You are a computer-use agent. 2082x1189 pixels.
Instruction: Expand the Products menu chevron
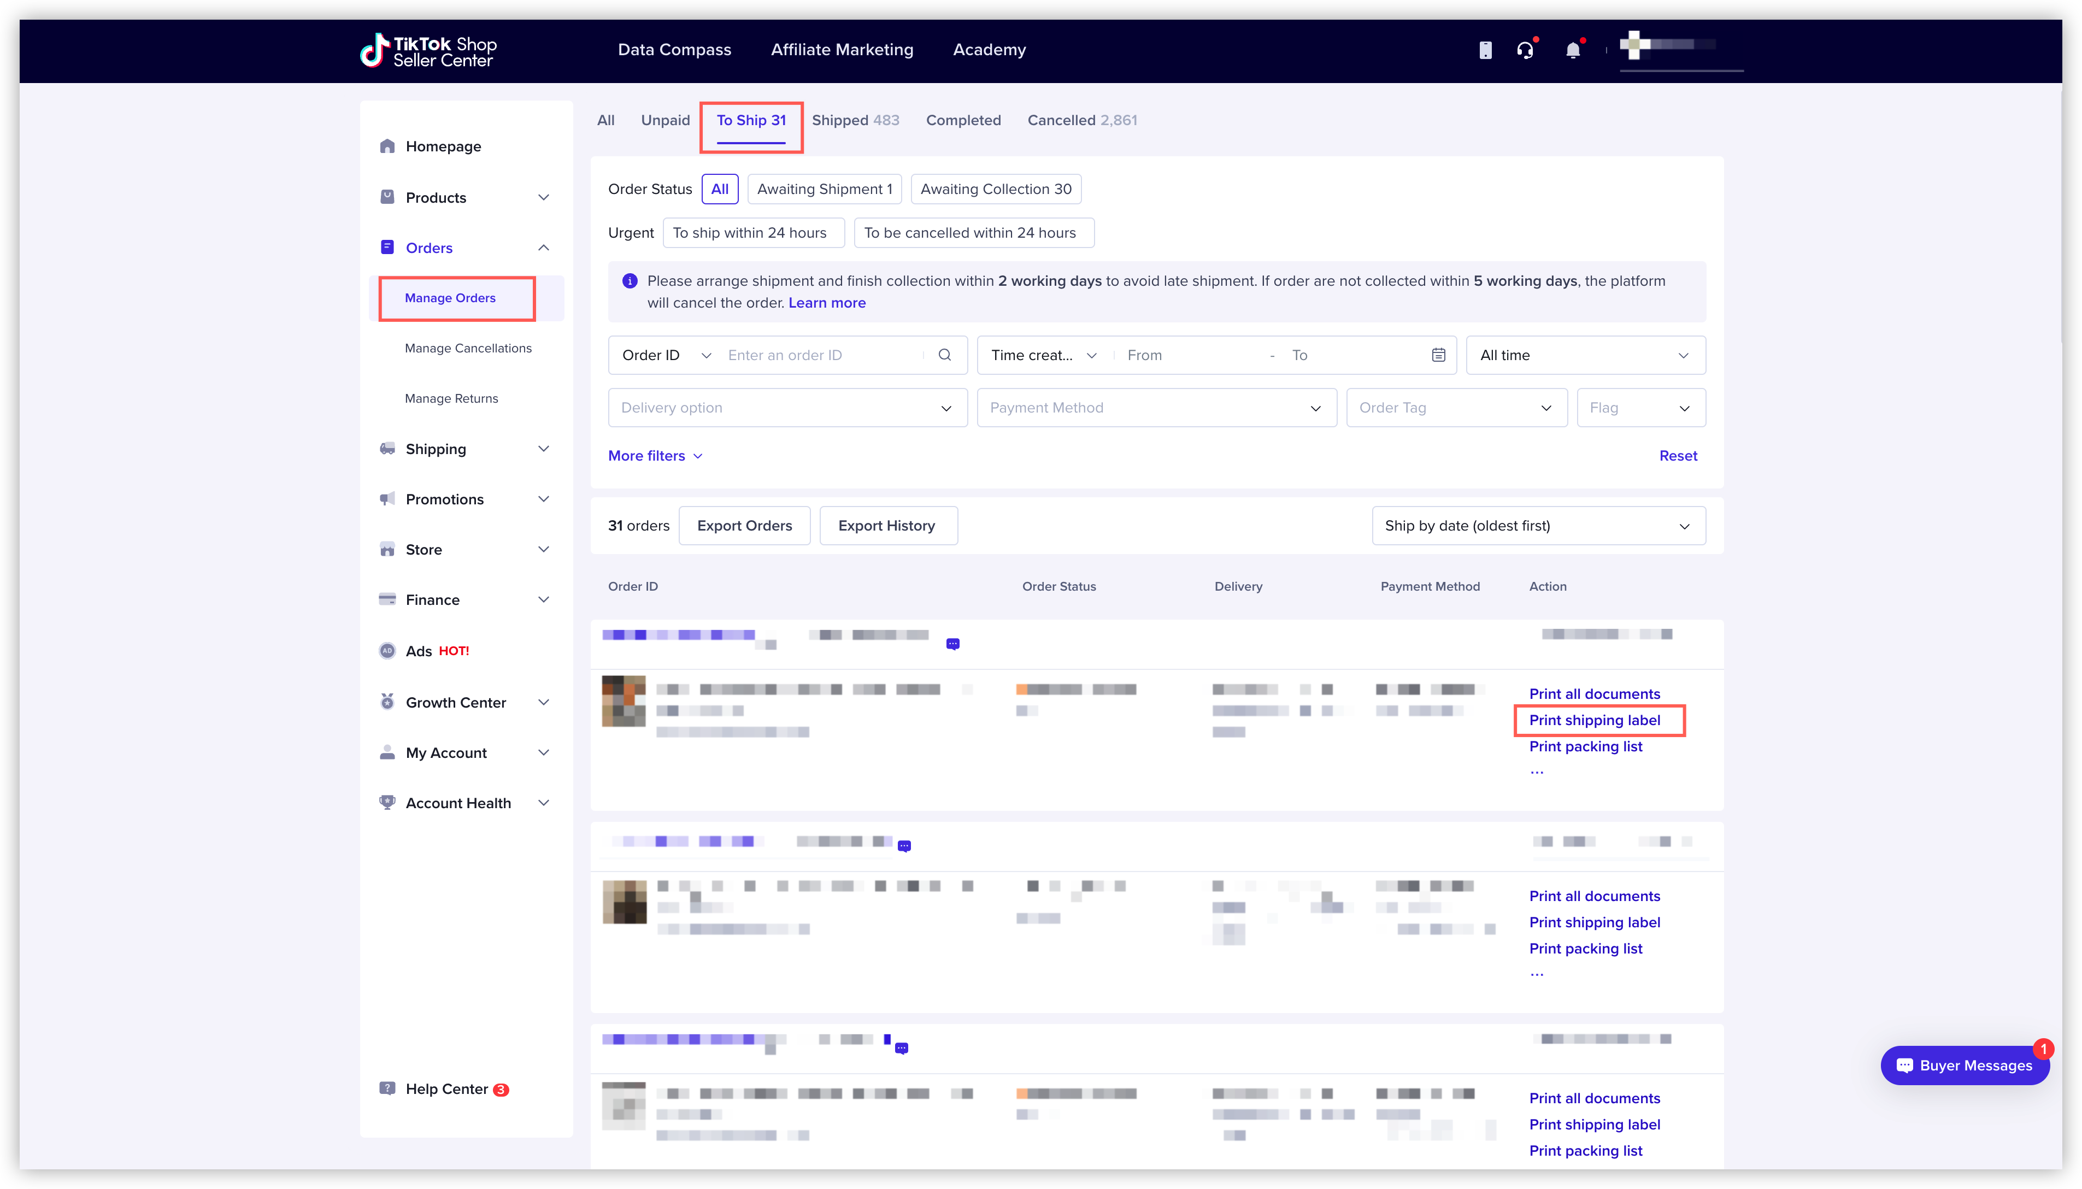[544, 197]
